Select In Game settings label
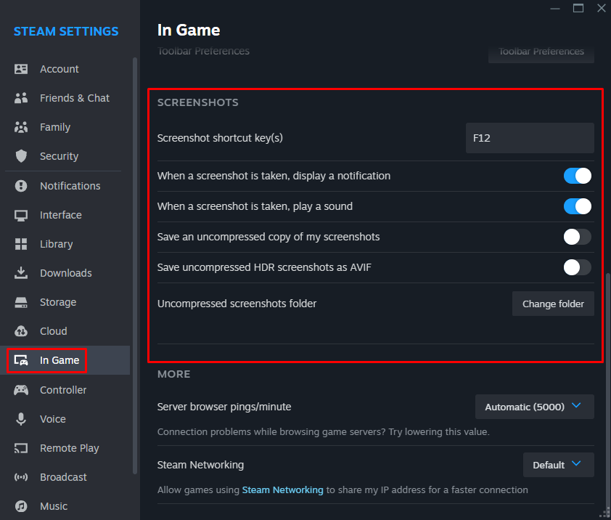The width and height of the screenshot is (611, 520). click(60, 360)
